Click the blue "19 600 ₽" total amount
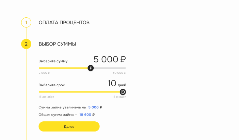The height and width of the screenshot is (140, 239). (x=87, y=115)
